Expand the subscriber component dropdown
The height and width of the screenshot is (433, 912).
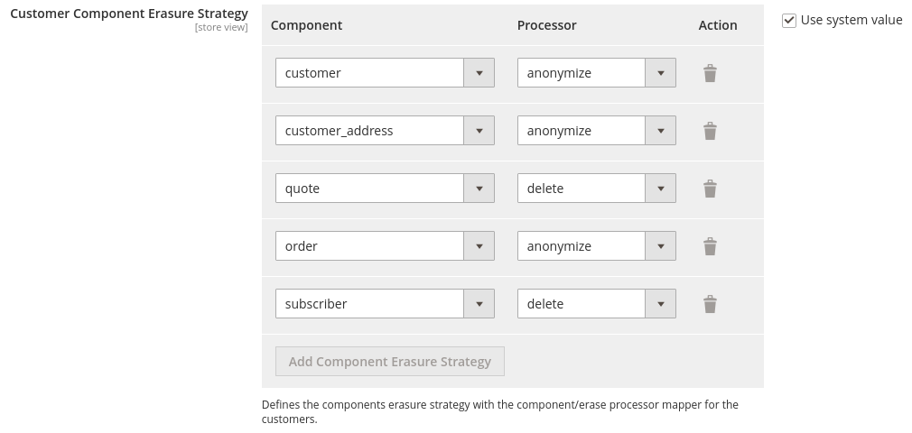coord(385,303)
